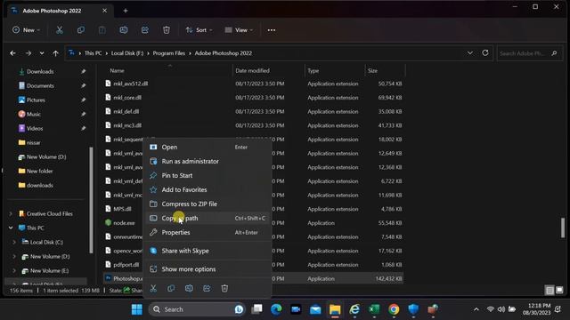570x320 pixels.
Task: Choose Run as administrator
Action: click(x=208, y=161)
